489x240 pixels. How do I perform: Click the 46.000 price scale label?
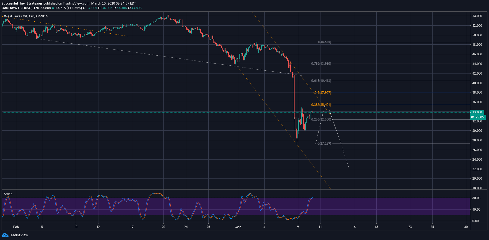point(477,54)
